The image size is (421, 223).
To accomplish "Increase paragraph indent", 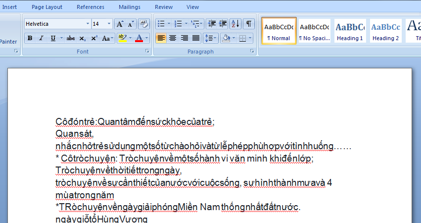I will [x=223, y=24].
